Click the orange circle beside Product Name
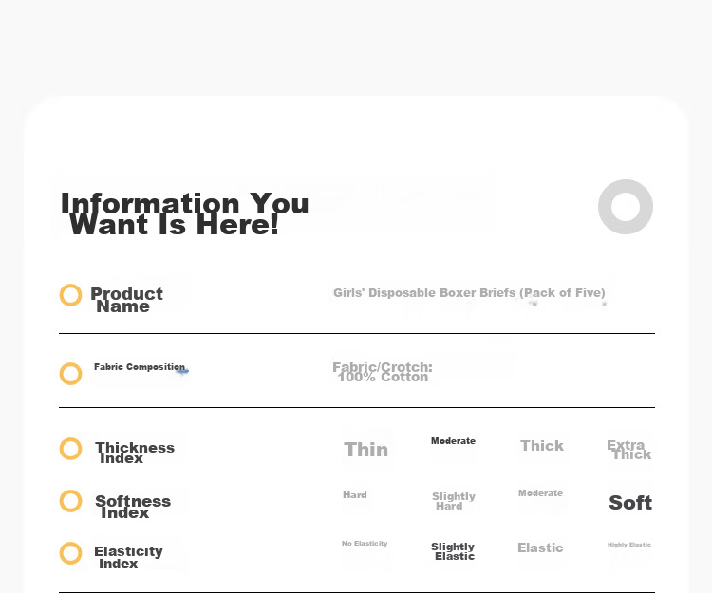712x593 pixels. [x=71, y=295]
